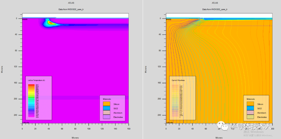Click the Lattice Temperature color scale bar

coord(31,101)
